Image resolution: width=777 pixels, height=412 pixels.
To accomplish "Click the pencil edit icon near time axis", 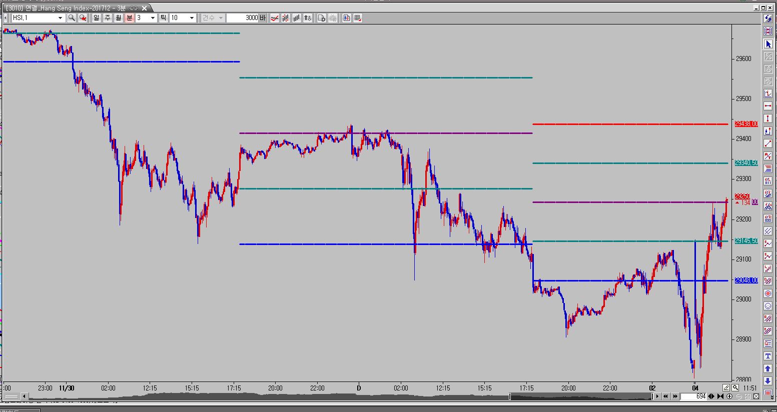I will (x=726, y=387).
